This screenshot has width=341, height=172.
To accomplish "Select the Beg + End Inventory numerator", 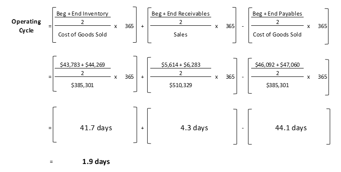I will click(82, 14).
